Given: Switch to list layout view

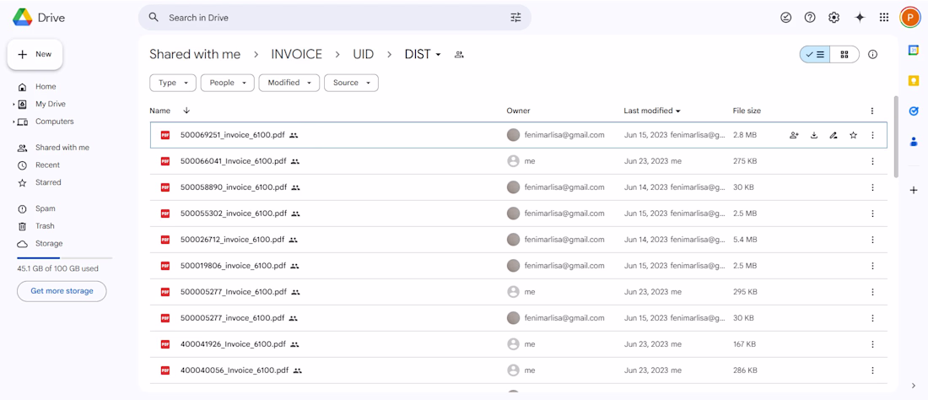Looking at the screenshot, I should tap(815, 55).
